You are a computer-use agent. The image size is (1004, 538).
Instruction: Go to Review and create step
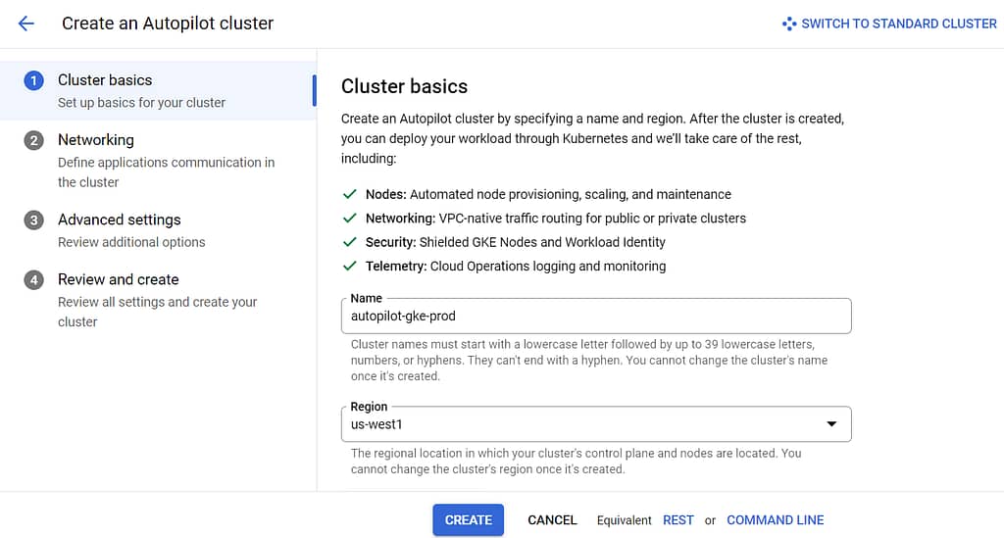coord(158,300)
